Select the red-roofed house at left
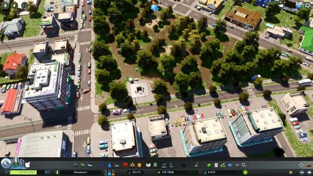The image size is (313, 176). 14,63
